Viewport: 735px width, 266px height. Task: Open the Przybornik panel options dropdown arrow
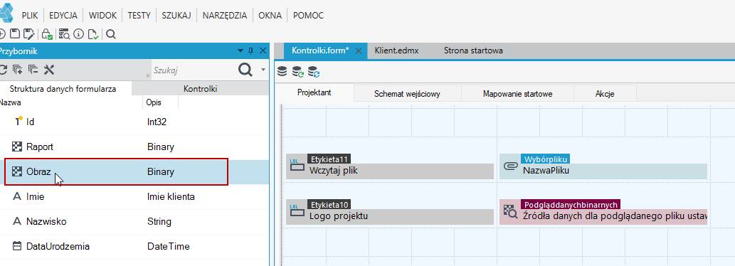coord(240,50)
